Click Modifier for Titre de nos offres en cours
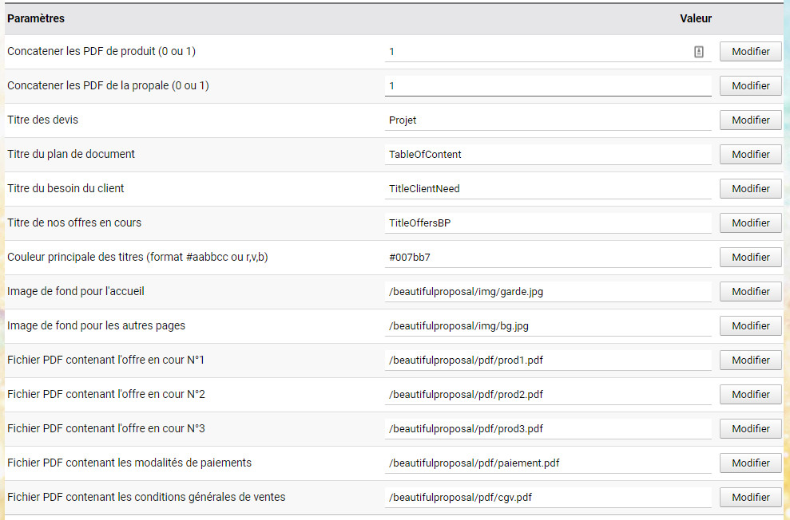Screen dimensions: 790x520 tap(751, 223)
